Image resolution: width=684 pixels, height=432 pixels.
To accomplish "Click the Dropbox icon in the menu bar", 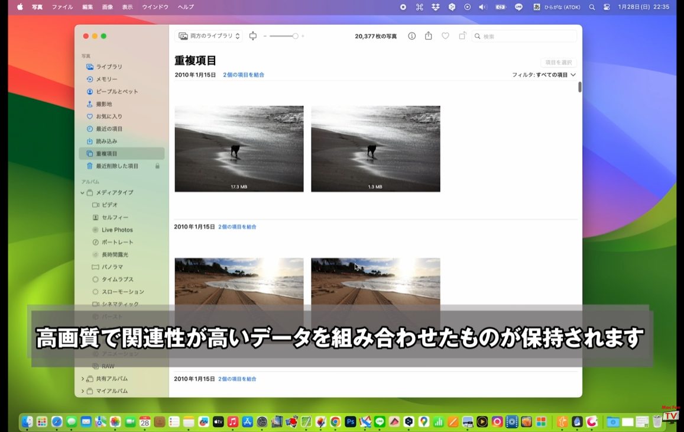I will 435,7.
